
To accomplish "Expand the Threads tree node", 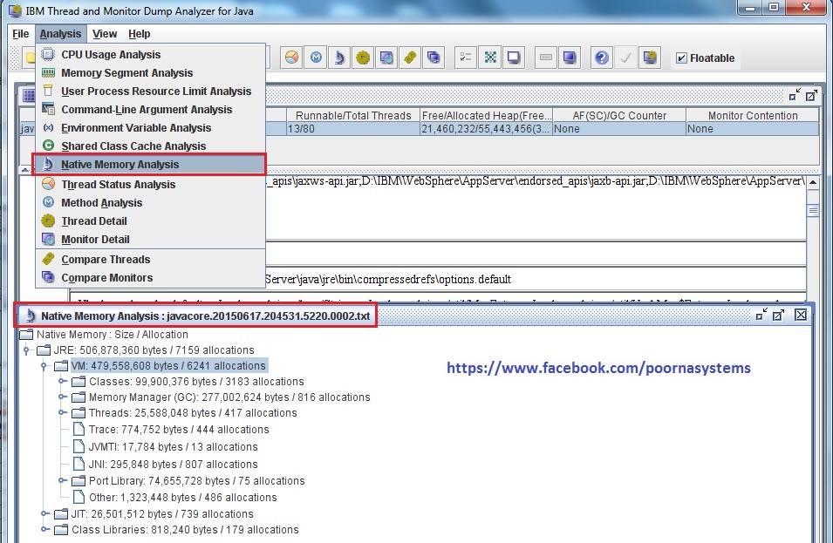I will pos(62,412).
